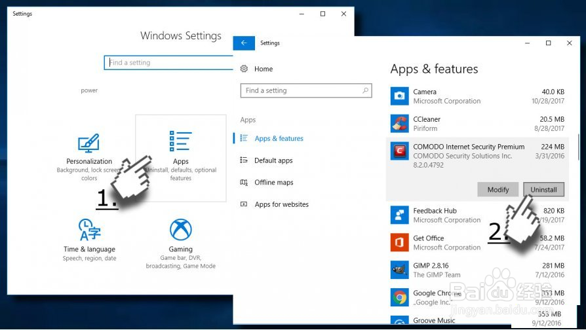This screenshot has width=586, height=330.
Task: Click the Google Chrome app icon
Action: [399, 297]
